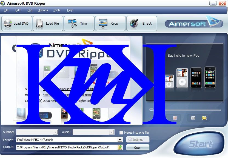Click the Settings button beside Format

point(138,140)
